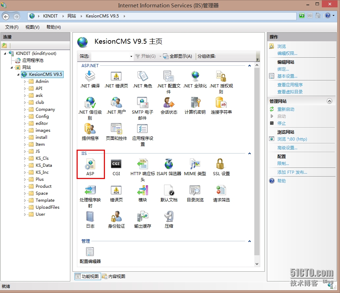Collapse the IIS group section
The height and width of the screenshot is (293, 340).
(250, 153)
